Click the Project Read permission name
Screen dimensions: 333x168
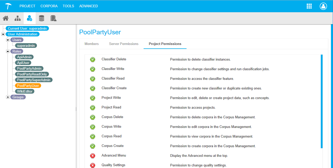[111, 107]
